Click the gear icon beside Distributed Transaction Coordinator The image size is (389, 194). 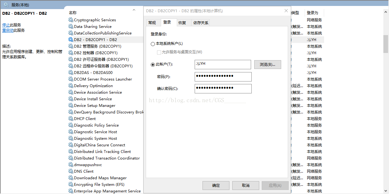coord(71,158)
